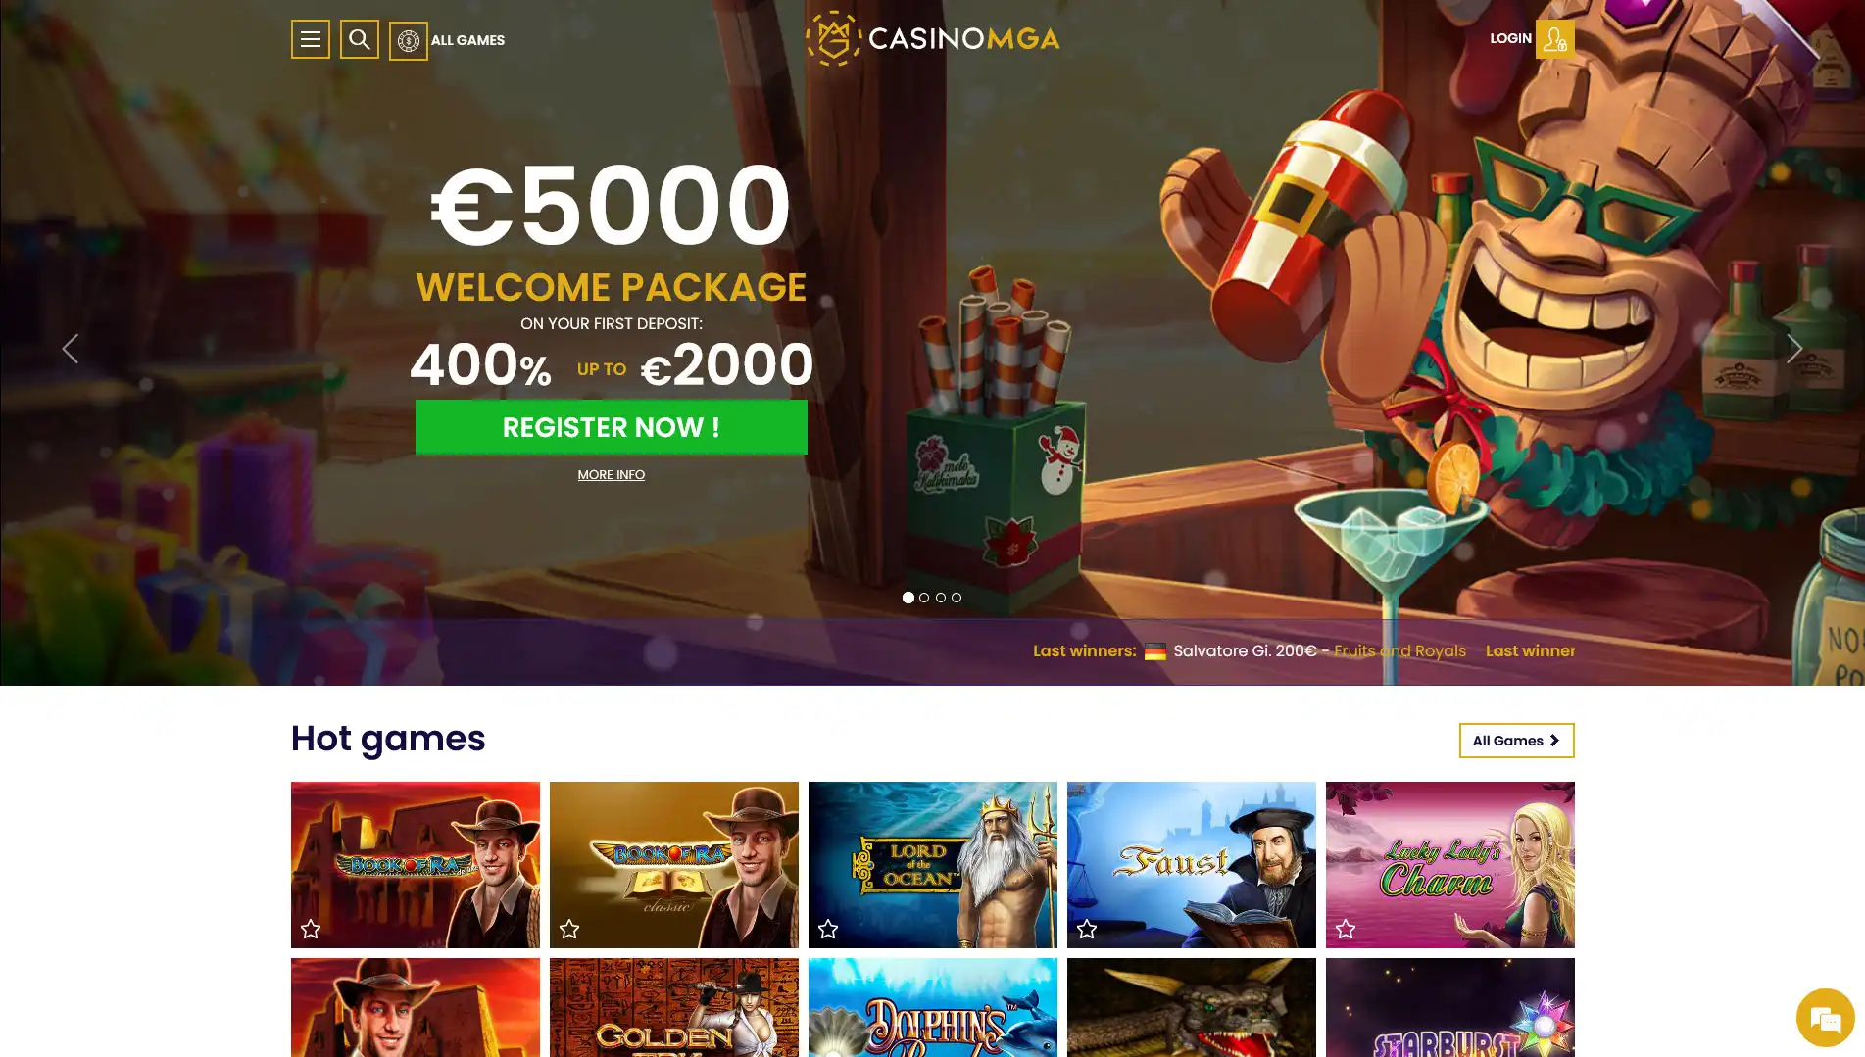The height and width of the screenshot is (1057, 1865).
Task: Click the search magnifier icon
Action: tap(359, 39)
